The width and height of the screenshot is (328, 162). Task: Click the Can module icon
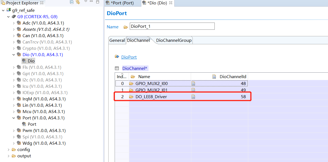tap(19, 35)
